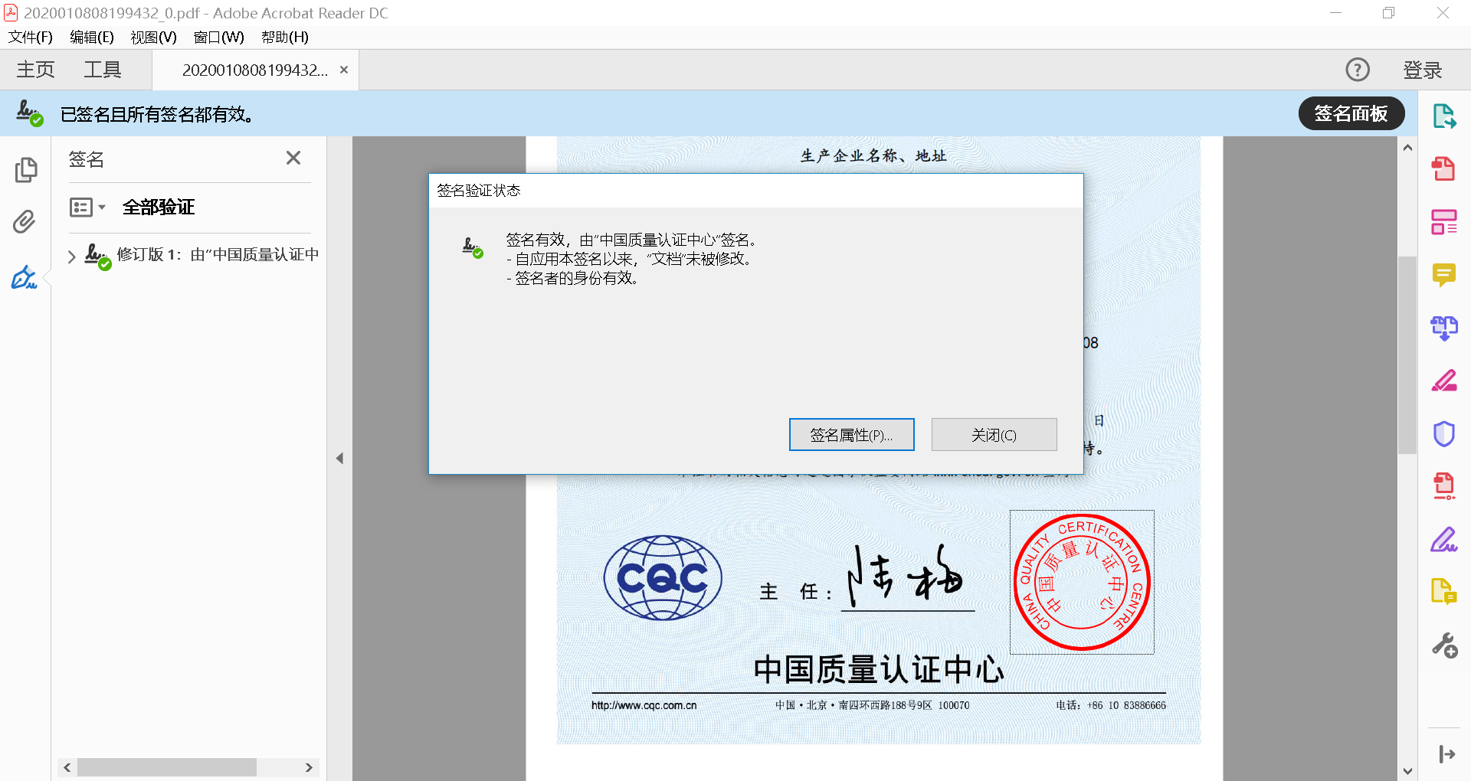
Task: Click the 关闭(C) button
Action: click(994, 435)
